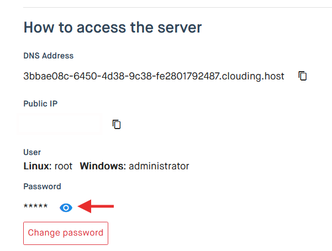Click the masked password asterisks

[35, 207]
